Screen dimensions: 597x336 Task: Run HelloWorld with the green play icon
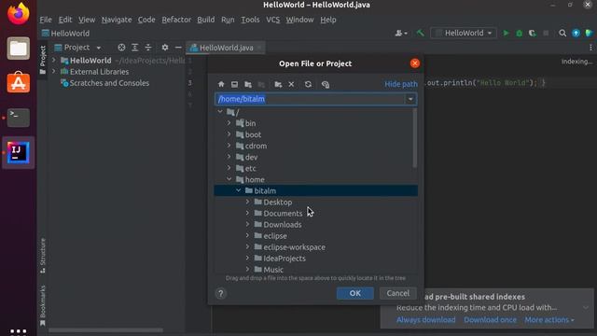pos(506,34)
